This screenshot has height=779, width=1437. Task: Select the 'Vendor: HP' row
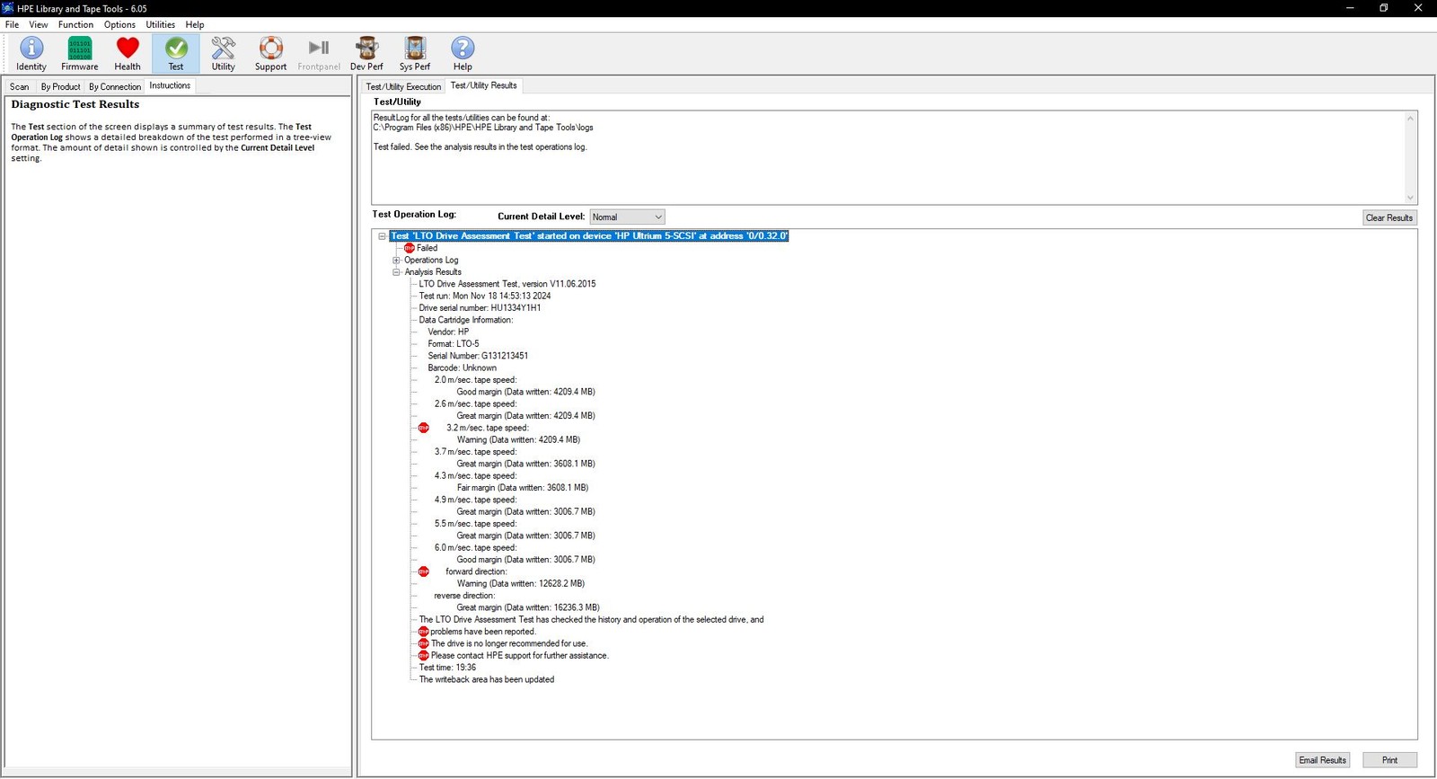[x=448, y=332]
